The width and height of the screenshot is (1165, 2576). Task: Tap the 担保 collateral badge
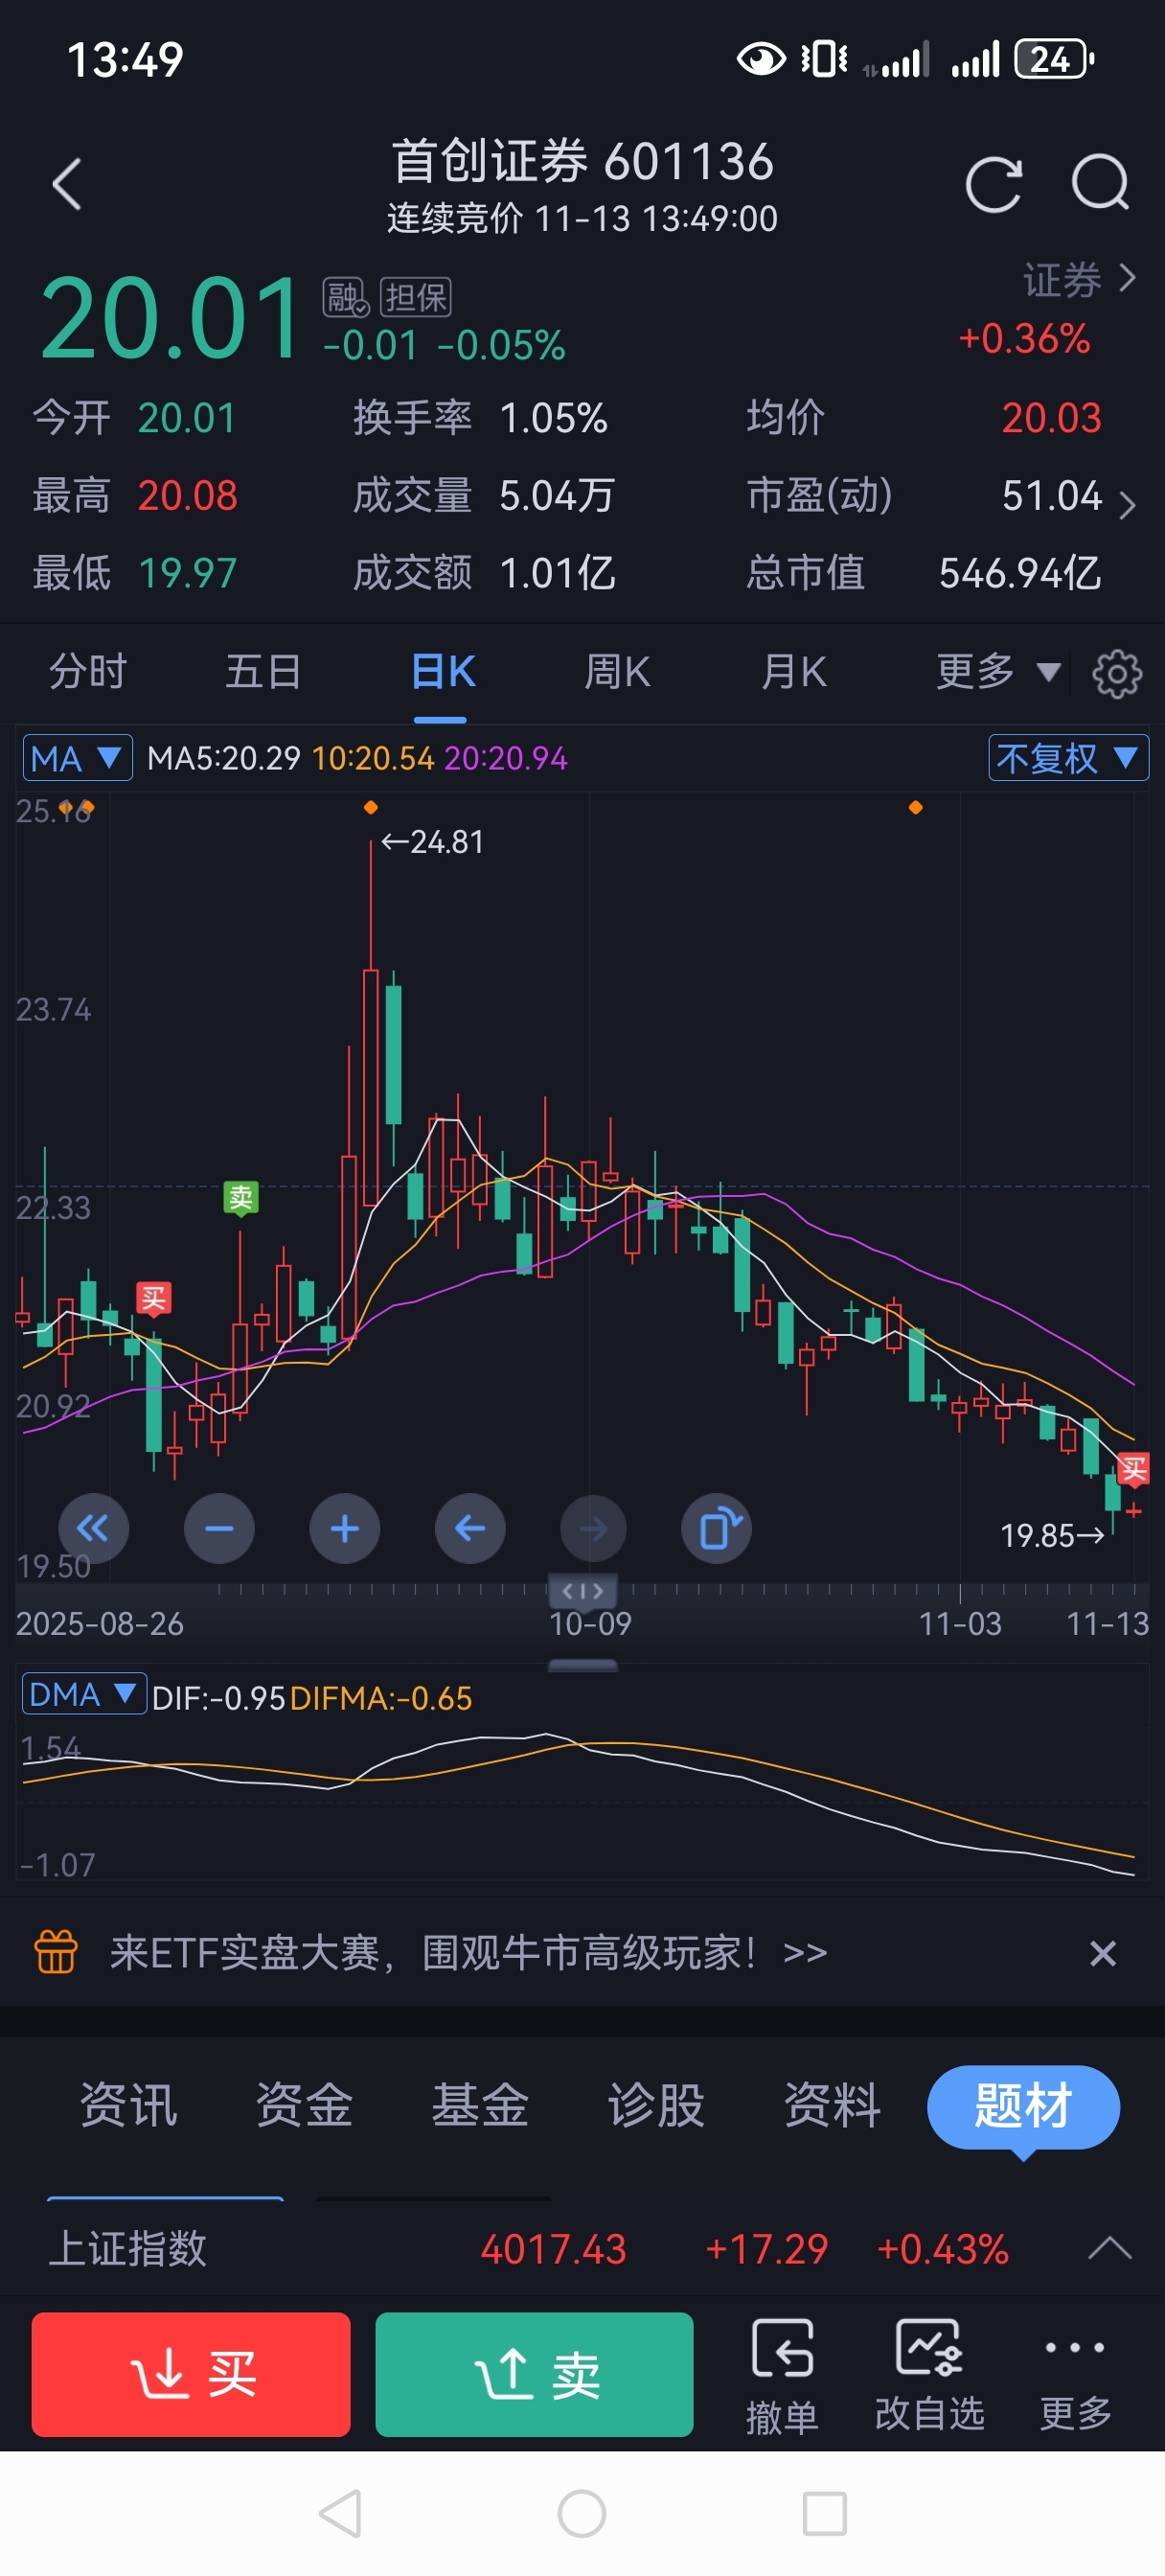[416, 297]
